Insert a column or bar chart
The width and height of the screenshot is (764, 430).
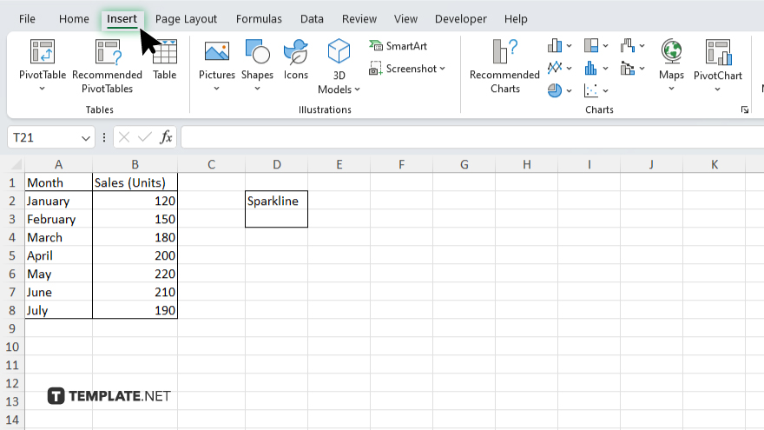tap(555, 46)
